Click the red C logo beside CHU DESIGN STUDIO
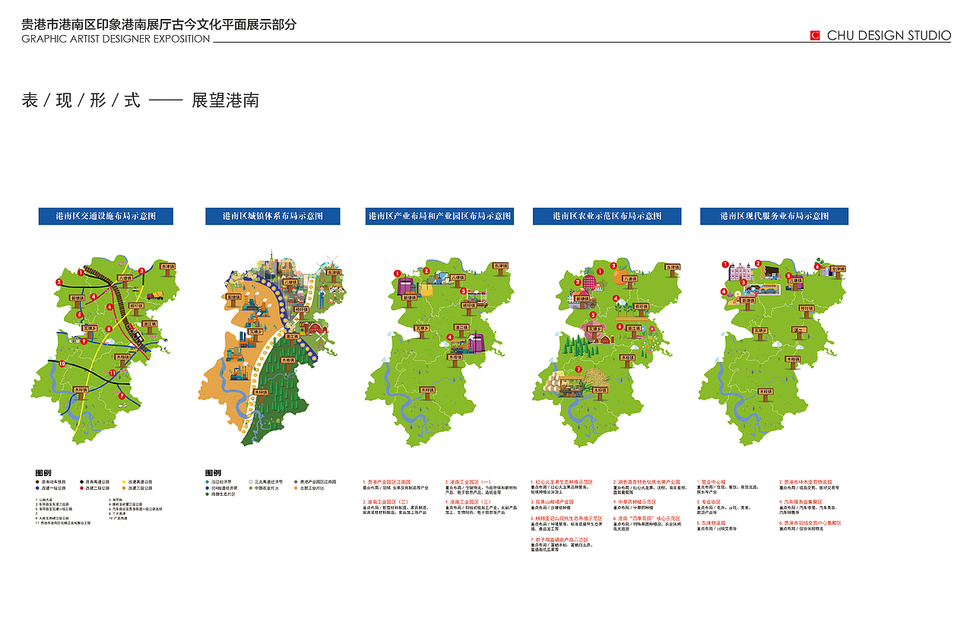973x638 pixels. (815, 35)
